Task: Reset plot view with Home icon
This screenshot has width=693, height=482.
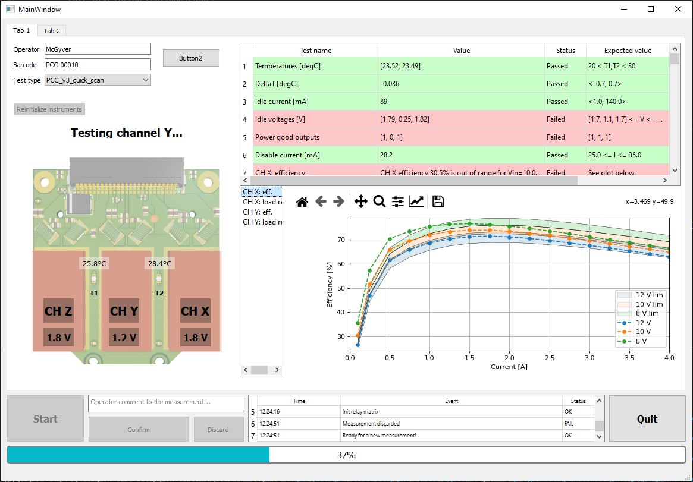Action: (302, 202)
